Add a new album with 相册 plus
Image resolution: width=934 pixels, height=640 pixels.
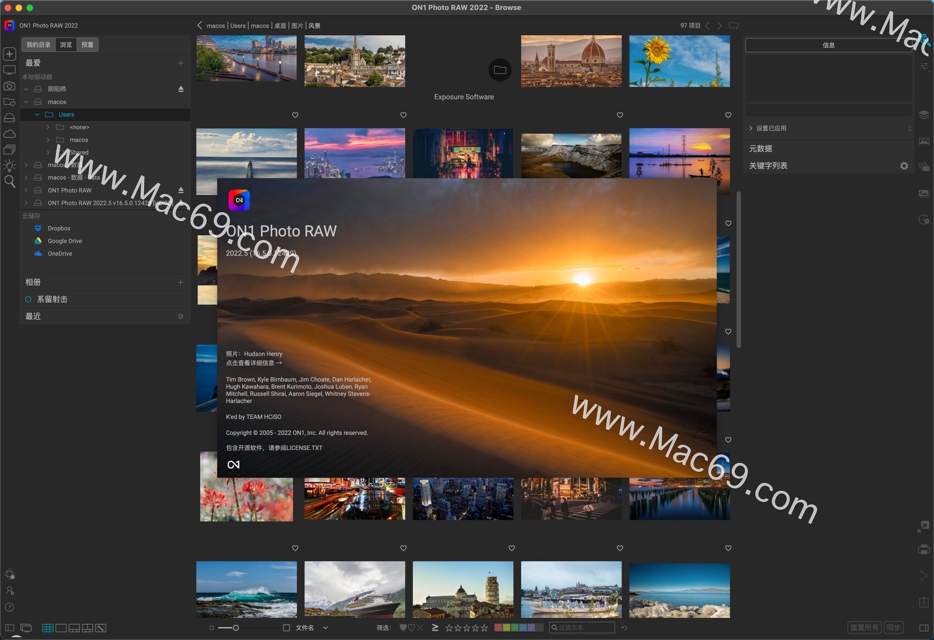[x=180, y=282]
